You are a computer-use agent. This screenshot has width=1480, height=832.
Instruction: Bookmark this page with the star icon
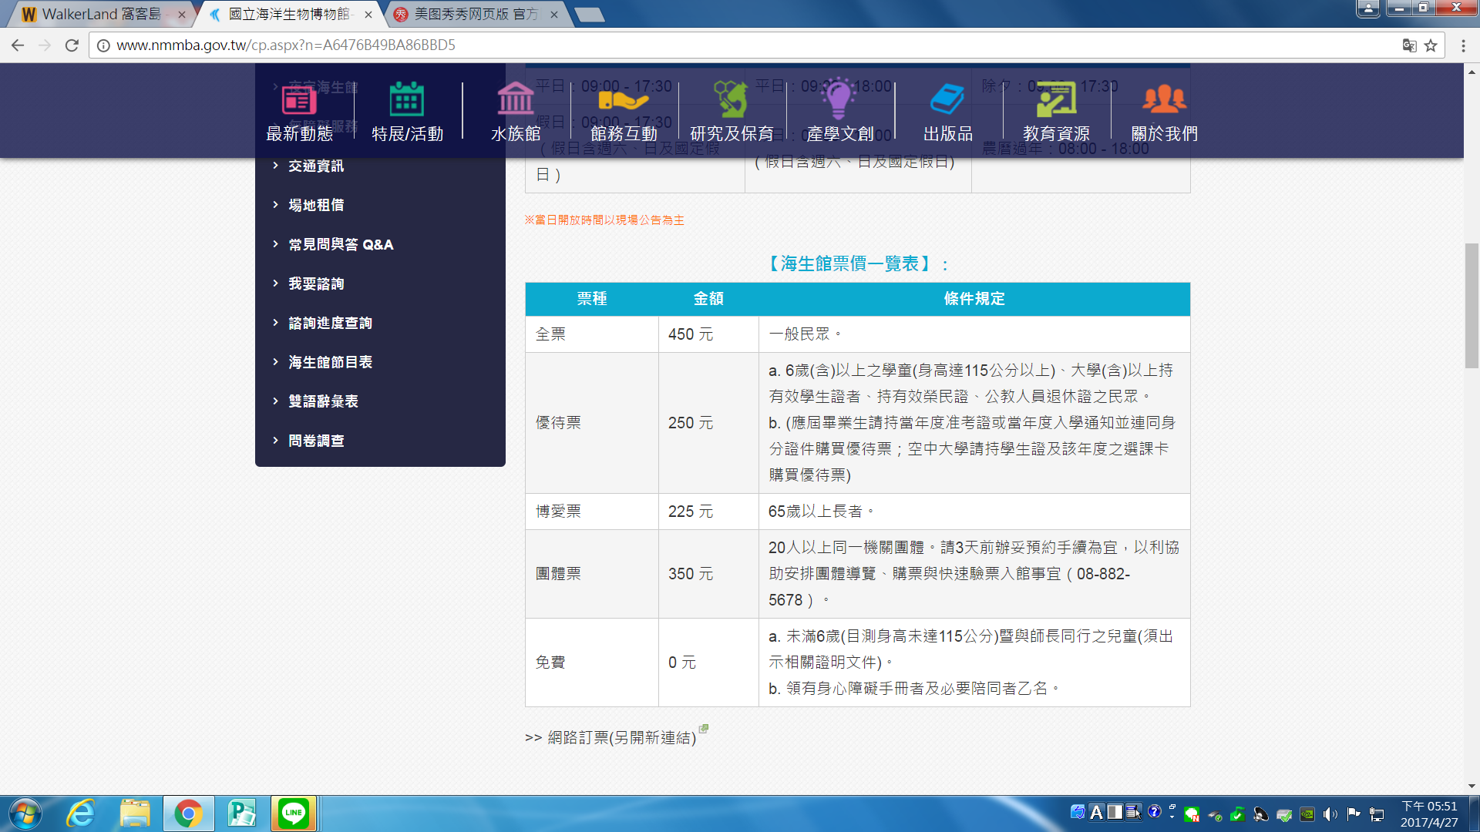coord(1431,45)
